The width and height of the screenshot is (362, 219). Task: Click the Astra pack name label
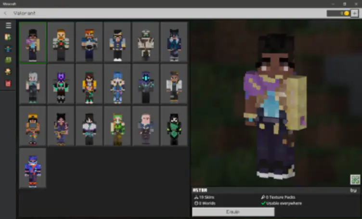point(200,190)
